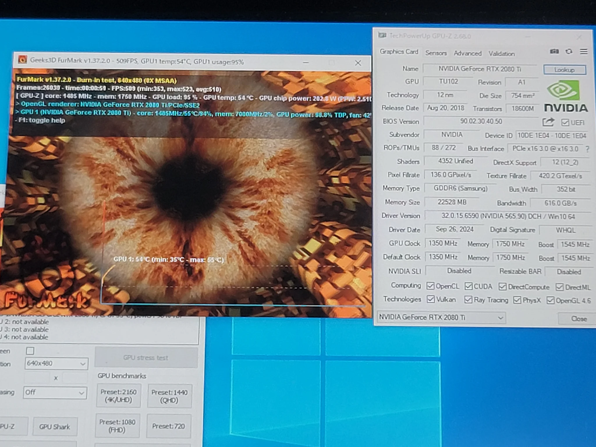Take a GPU-Z screenshot with the camera icon
Image resolution: width=596 pixels, height=447 pixels.
click(554, 52)
